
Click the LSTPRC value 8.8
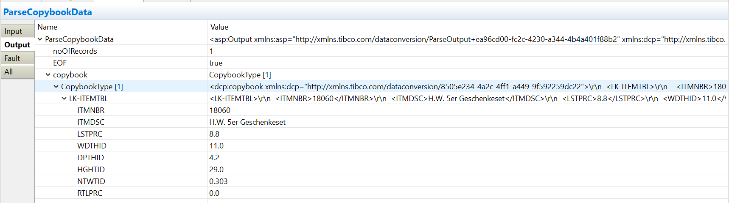pos(214,134)
